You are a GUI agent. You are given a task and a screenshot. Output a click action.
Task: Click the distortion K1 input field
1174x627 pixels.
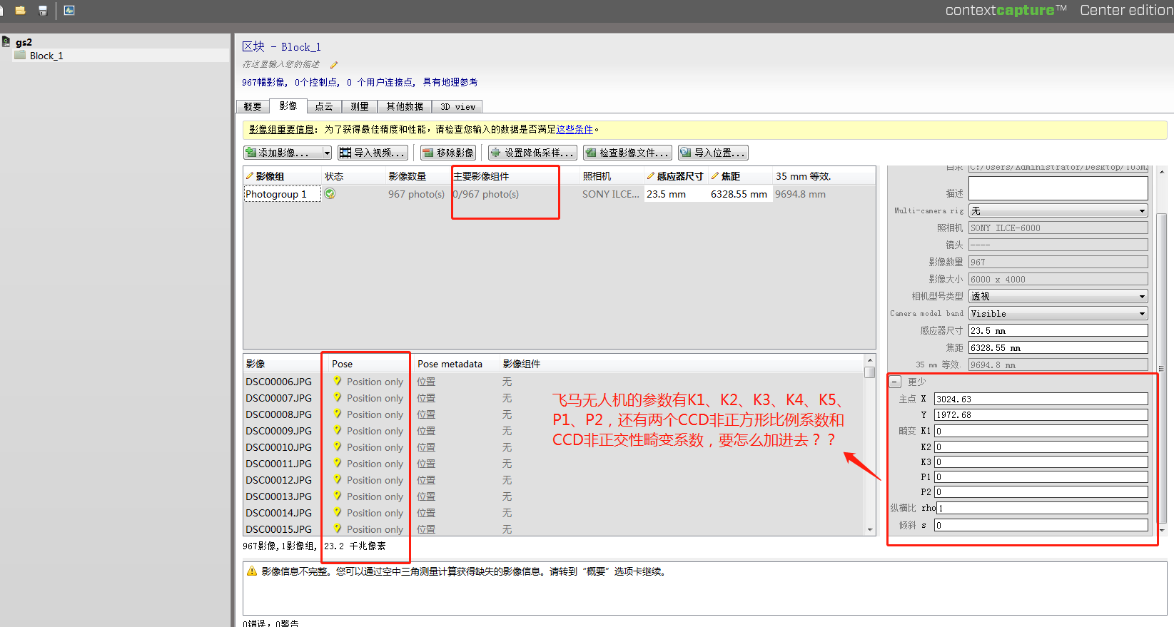pos(1041,431)
